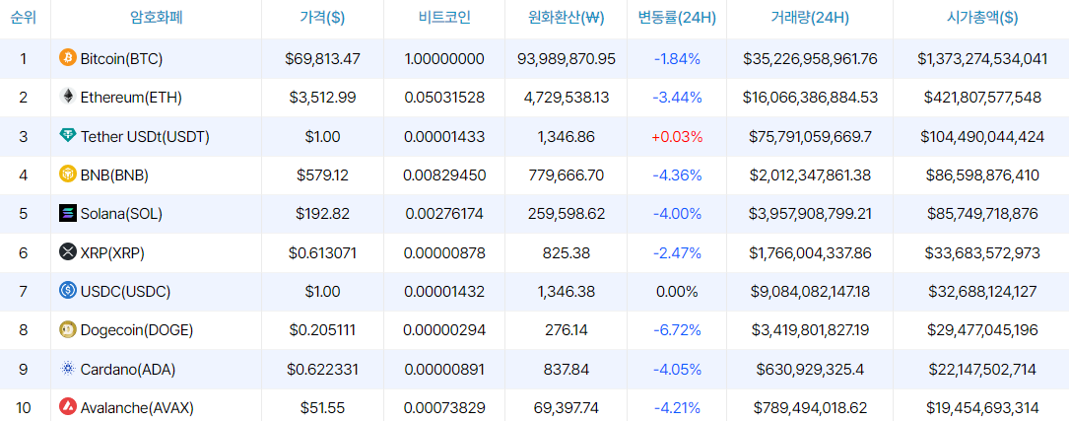The image size is (1069, 421).
Task: Click the Bitcoin orange logo icon
Action: (68, 58)
